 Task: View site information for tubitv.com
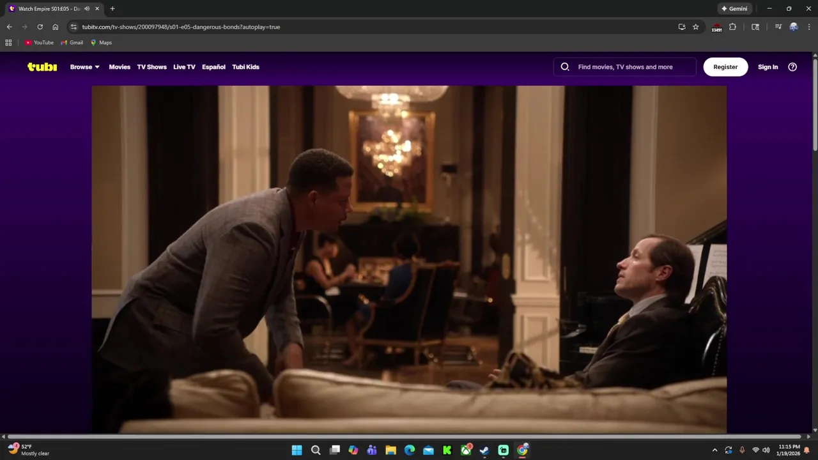click(x=73, y=27)
